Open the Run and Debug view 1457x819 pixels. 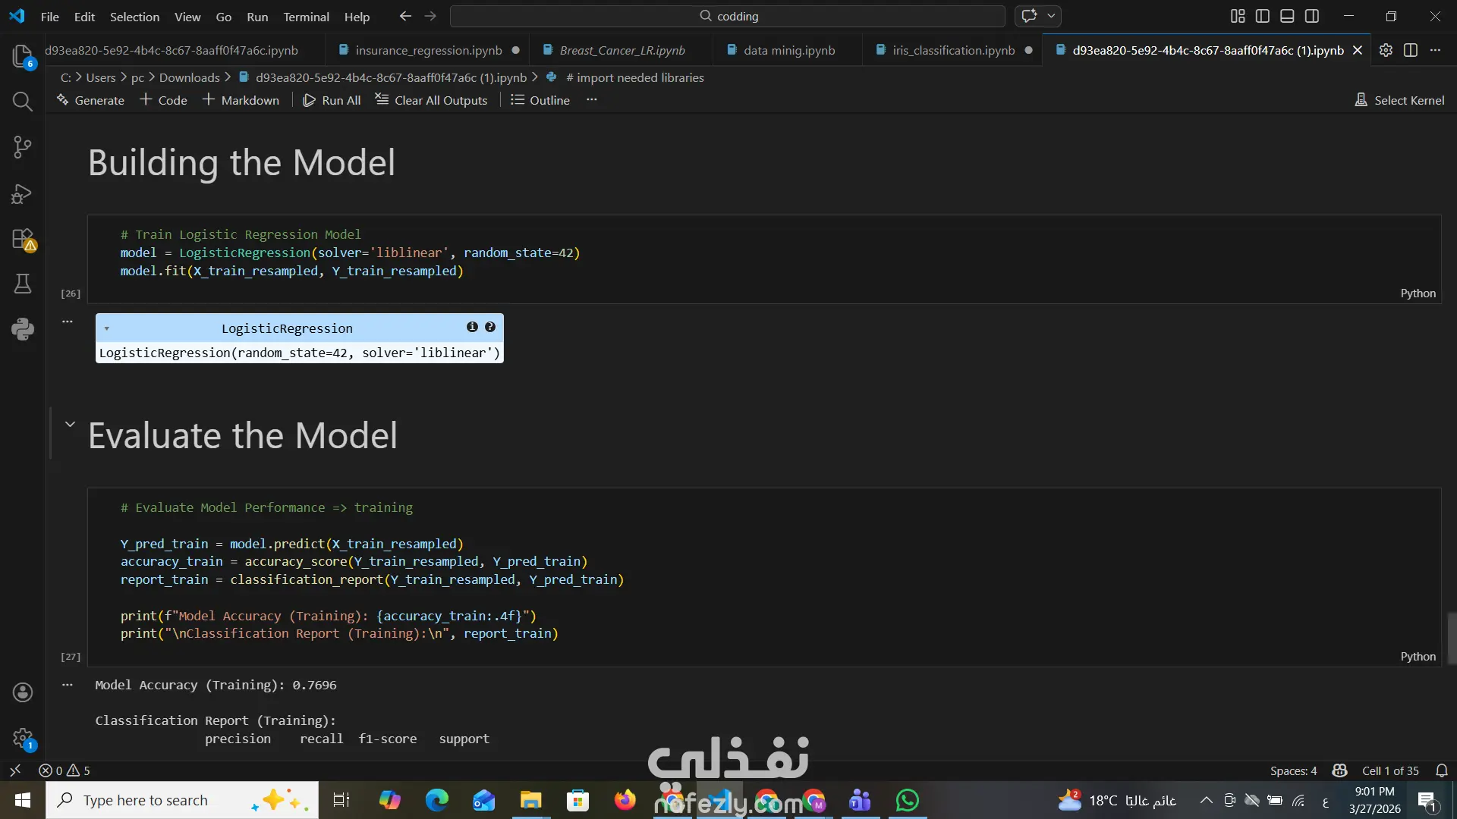pos(22,194)
